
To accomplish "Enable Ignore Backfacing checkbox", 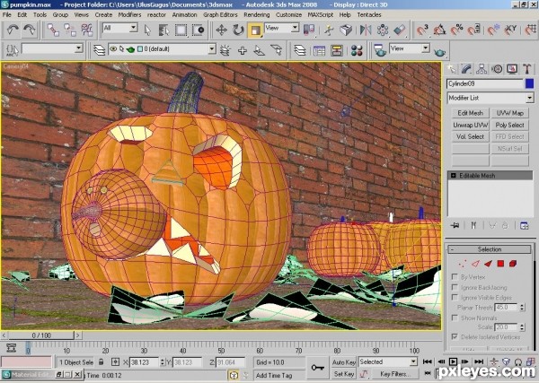I will [455, 287].
